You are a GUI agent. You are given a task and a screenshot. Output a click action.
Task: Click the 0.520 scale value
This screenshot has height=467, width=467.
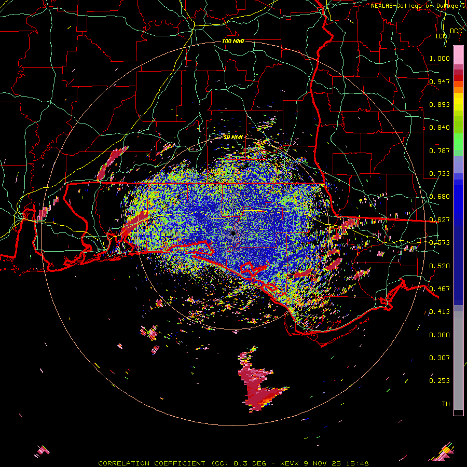[x=439, y=266]
